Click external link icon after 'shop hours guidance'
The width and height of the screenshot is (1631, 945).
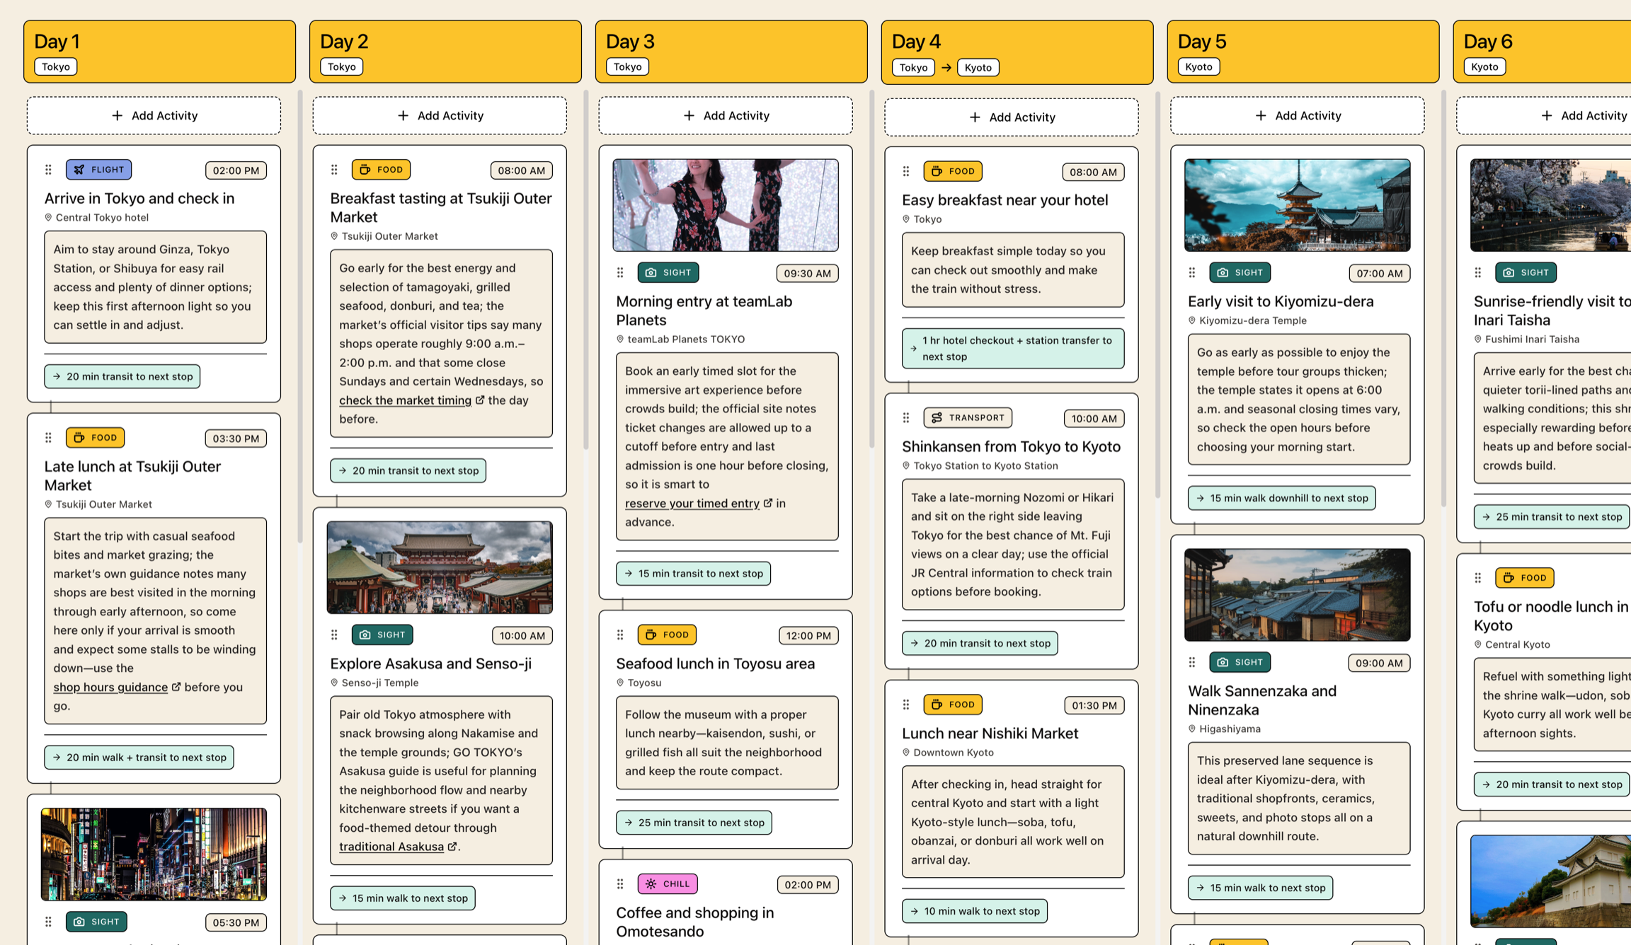click(x=176, y=686)
